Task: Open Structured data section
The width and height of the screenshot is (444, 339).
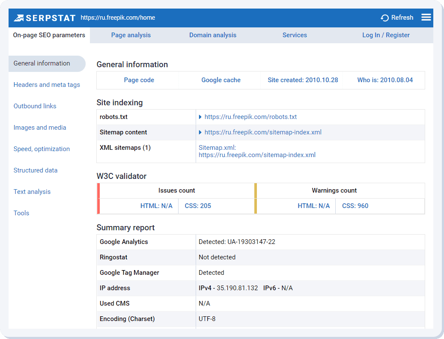Action: coord(36,170)
